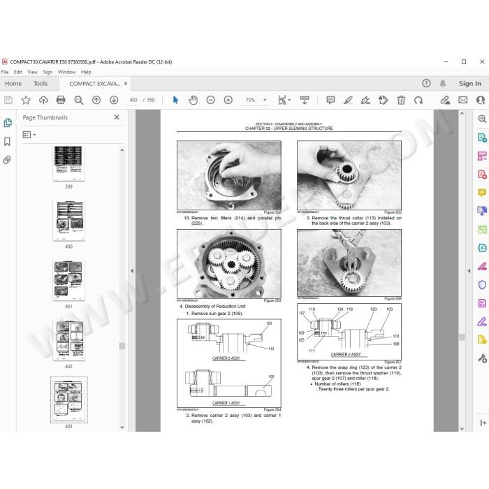Viewport: 489px width, 489px height.
Task: Select the Highlight text pen tool
Action: pyautogui.click(x=348, y=100)
